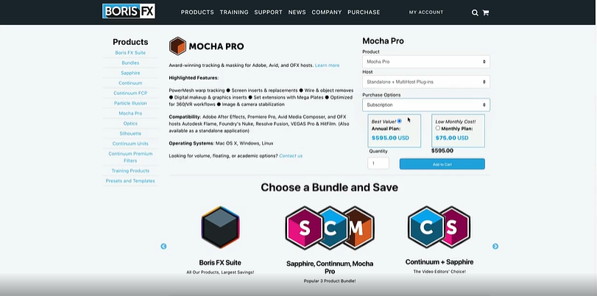This screenshot has height=296, width=597.
Task: Click the carousel previous arrow
Action: pos(163,247)
